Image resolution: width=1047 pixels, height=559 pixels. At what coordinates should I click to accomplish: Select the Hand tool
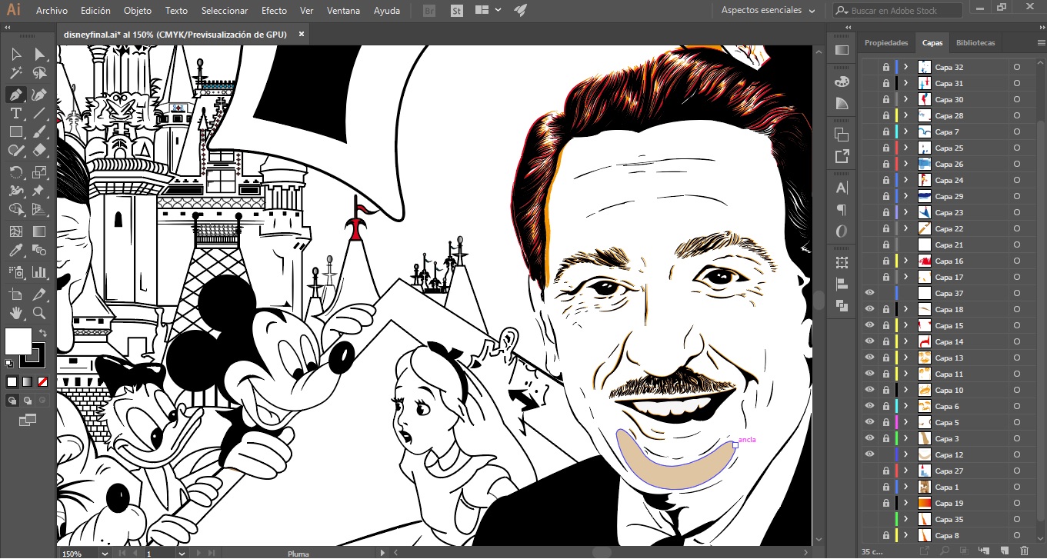coord(15,313)
